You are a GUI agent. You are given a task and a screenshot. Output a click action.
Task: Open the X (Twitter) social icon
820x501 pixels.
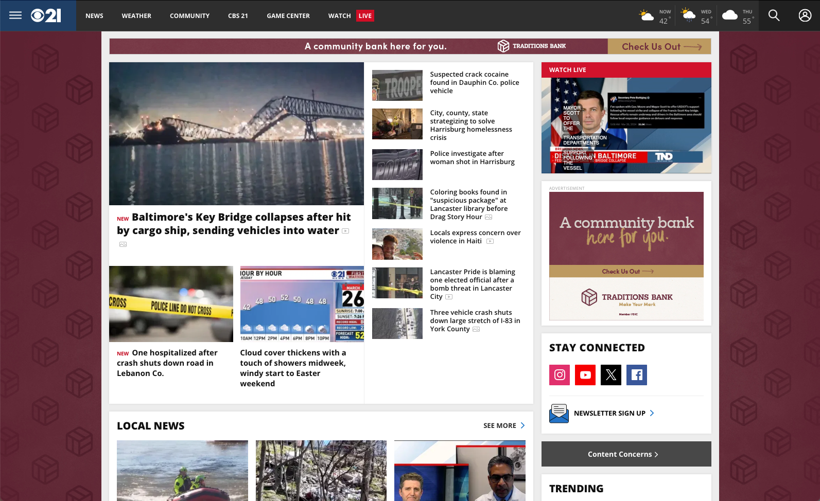611,375
